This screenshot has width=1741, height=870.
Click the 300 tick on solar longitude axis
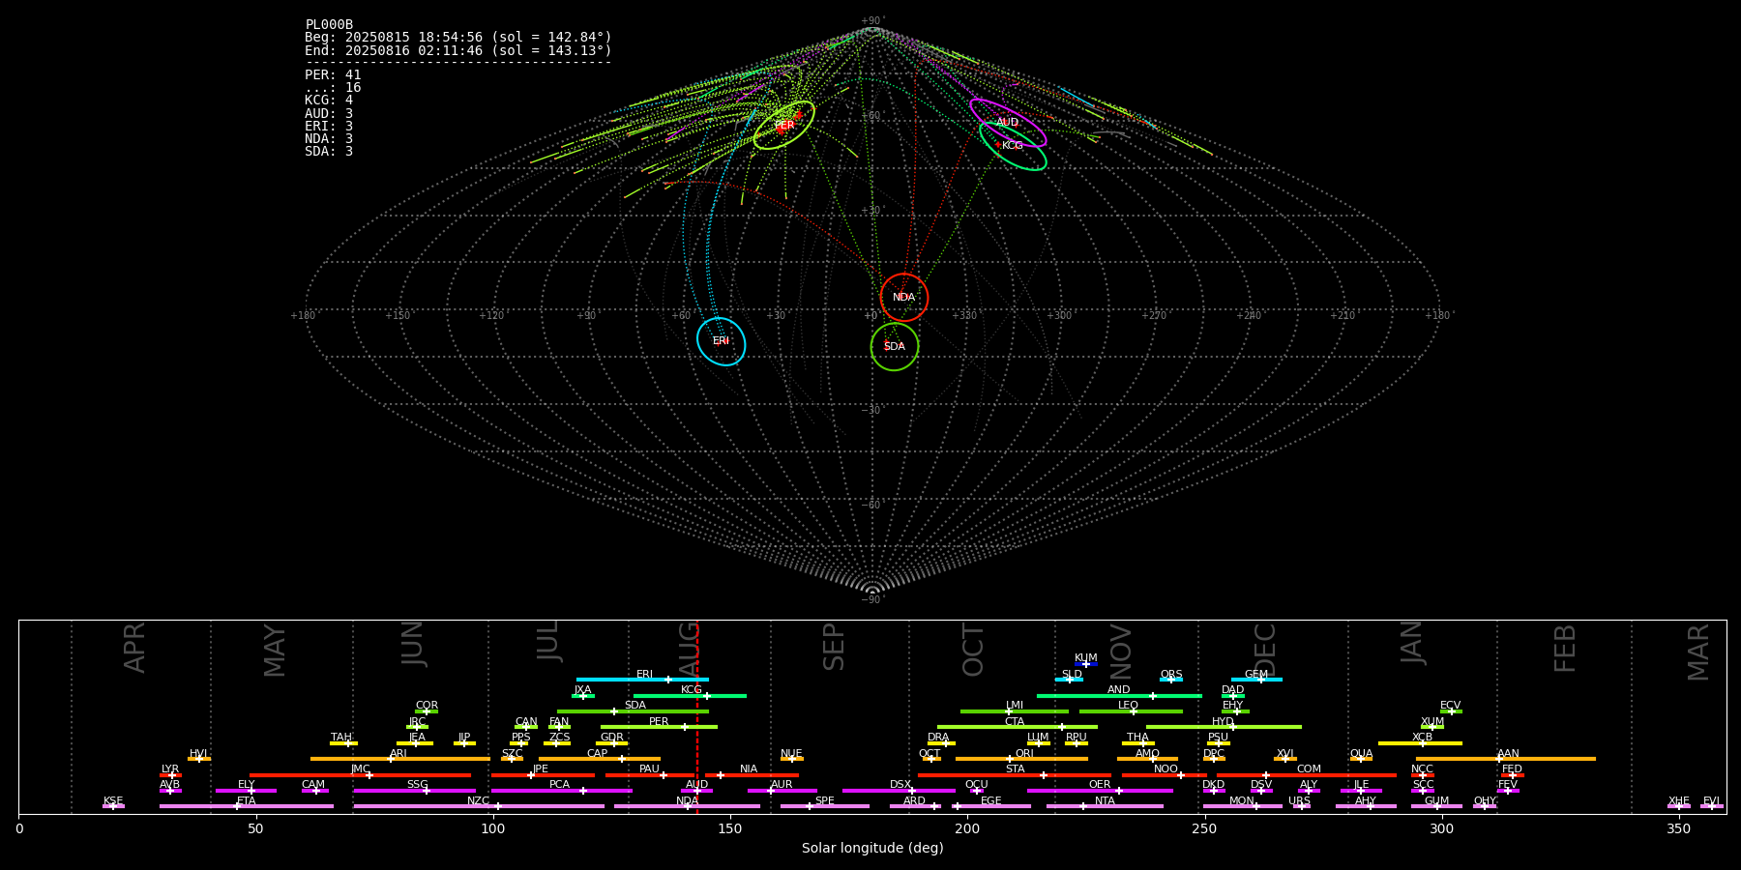(1441, 828)
